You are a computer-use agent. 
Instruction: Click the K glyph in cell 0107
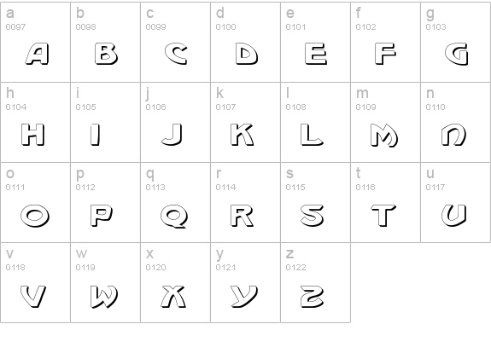(242, 135)
